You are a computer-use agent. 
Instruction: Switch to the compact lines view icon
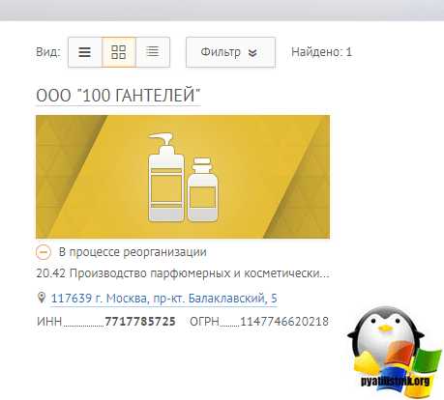pyautogui.click(x=153, y=52)
